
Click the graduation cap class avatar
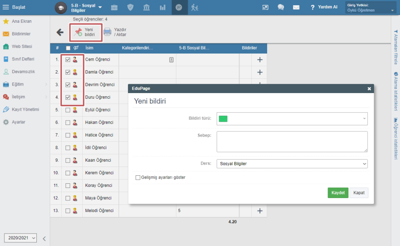(61, 8)
